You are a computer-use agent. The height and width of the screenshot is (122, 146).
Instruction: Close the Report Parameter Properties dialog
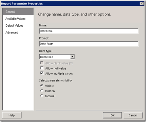(x=142, y=3)
